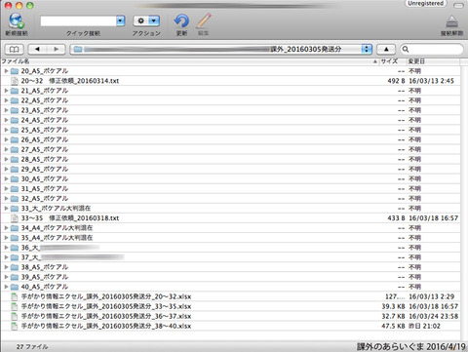Select the 37_大 folder icon
Viewport: 468px width, 352px height.
click(x=15, y=257)
